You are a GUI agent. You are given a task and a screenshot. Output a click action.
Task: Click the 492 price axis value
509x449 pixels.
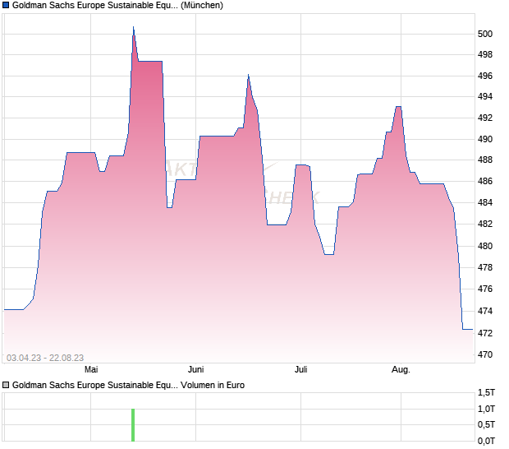[x=485, y=118]
